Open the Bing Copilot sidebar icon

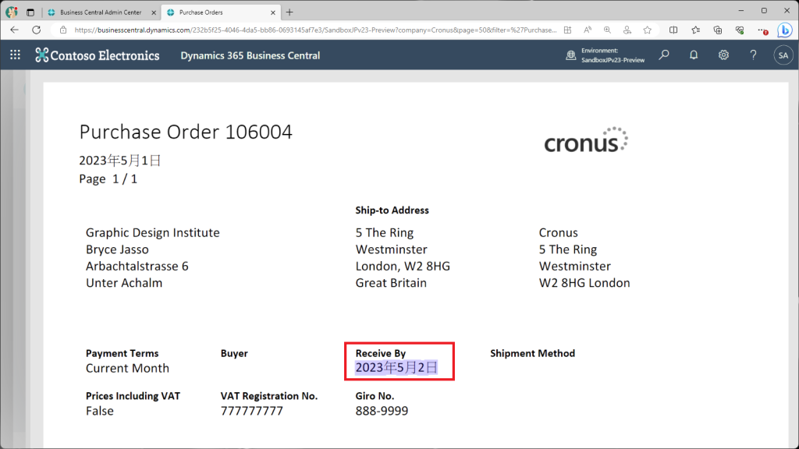coord(785,30)
